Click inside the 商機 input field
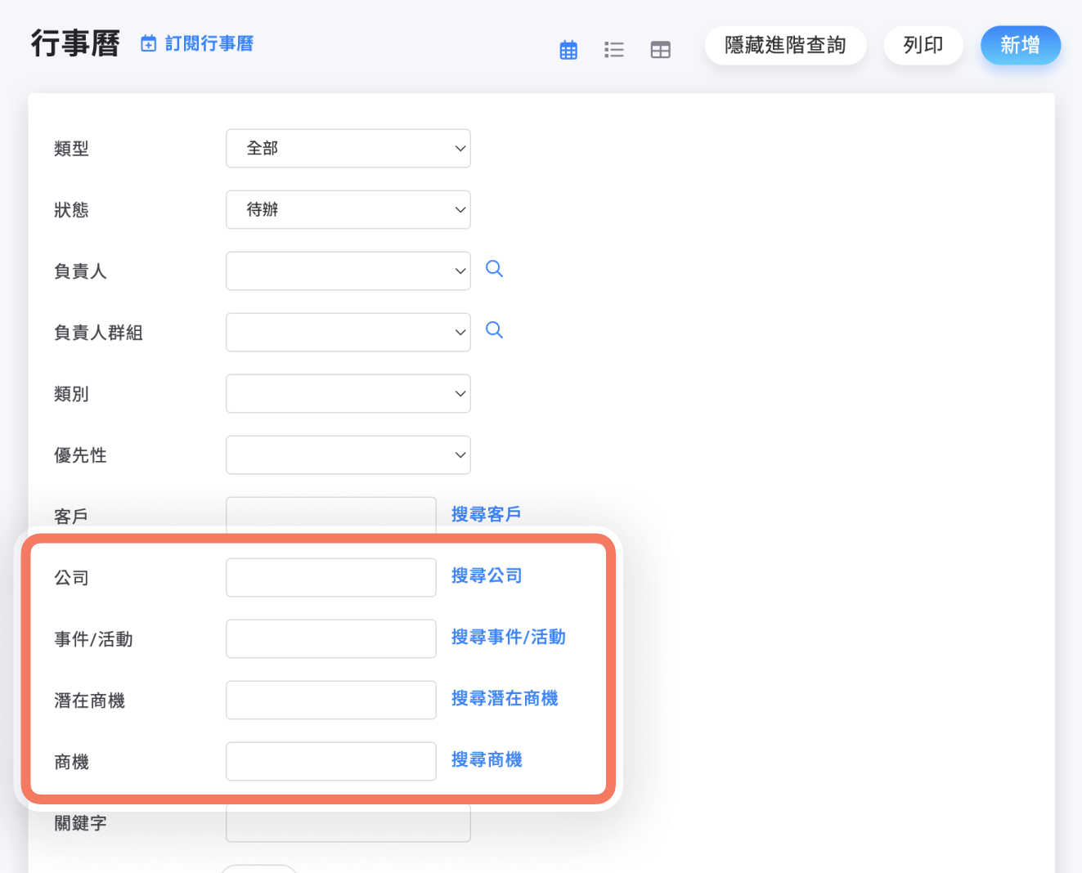1082x873 pixels. pyautogui.click(x=330, y=761)
